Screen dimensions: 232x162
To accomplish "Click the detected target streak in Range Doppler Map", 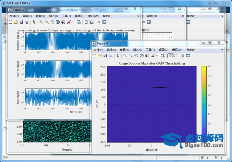I will [x=160, y=88].
